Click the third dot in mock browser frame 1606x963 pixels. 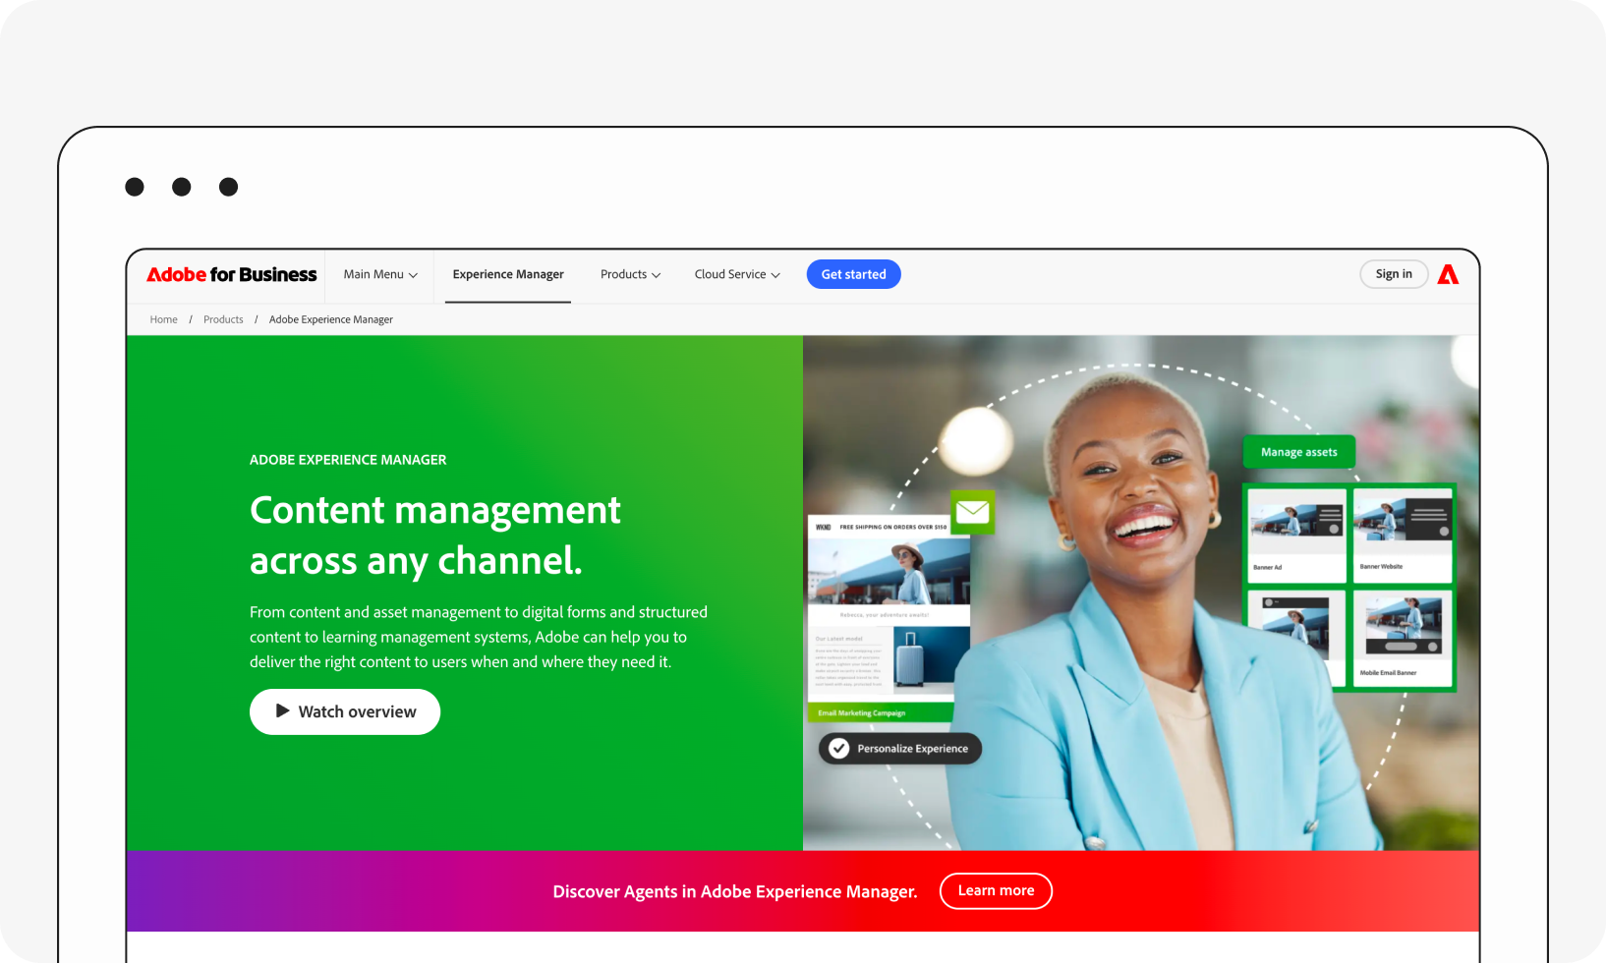click(228, 187)
